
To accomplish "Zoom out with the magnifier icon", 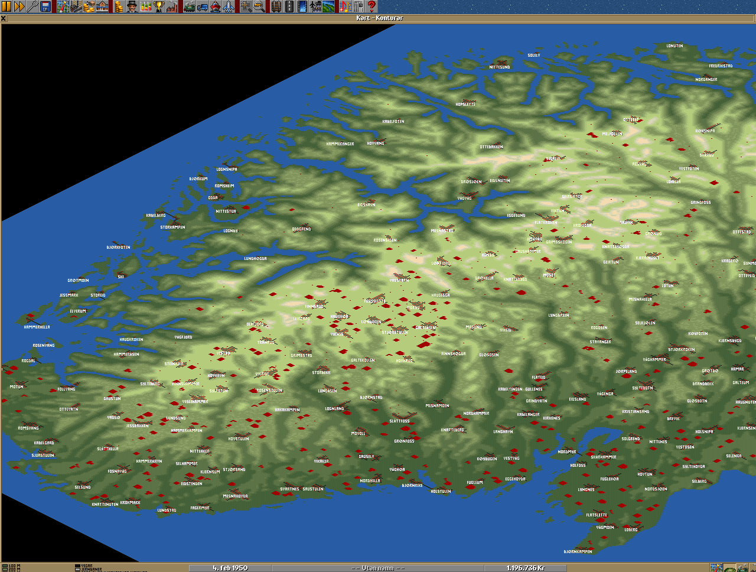I will (259, 6).
